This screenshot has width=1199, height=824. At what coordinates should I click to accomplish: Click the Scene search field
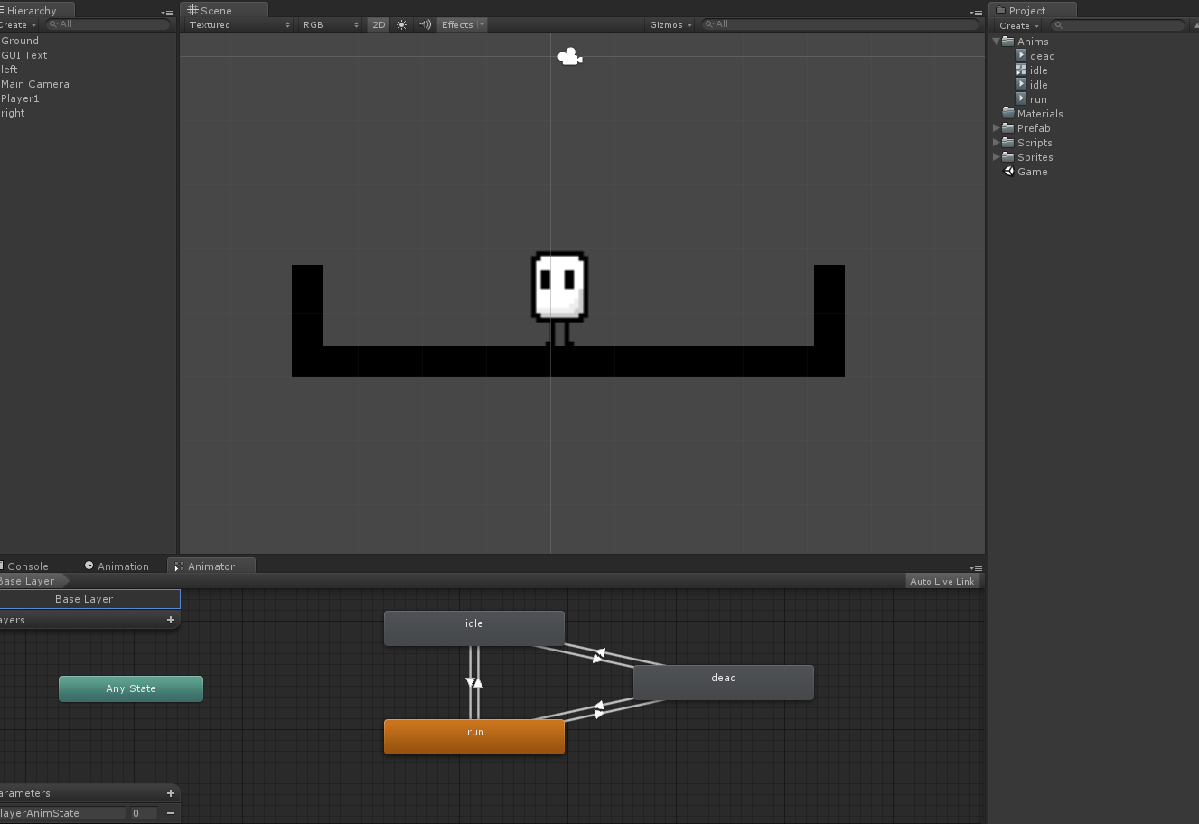[839, 24]
